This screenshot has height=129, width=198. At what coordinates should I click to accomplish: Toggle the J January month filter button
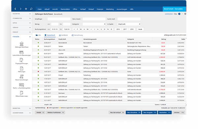[74, 29]
